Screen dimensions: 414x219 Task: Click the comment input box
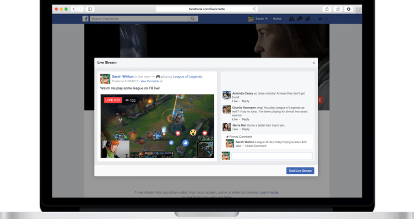point(272,156)
